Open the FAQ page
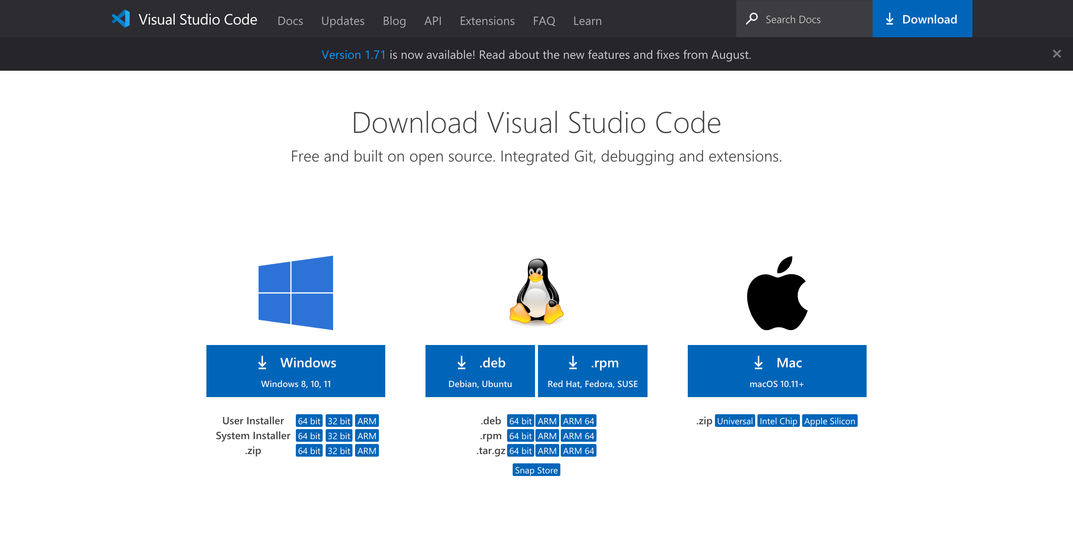The width and height of the screenshot is (1073, 559). point(544,20)
